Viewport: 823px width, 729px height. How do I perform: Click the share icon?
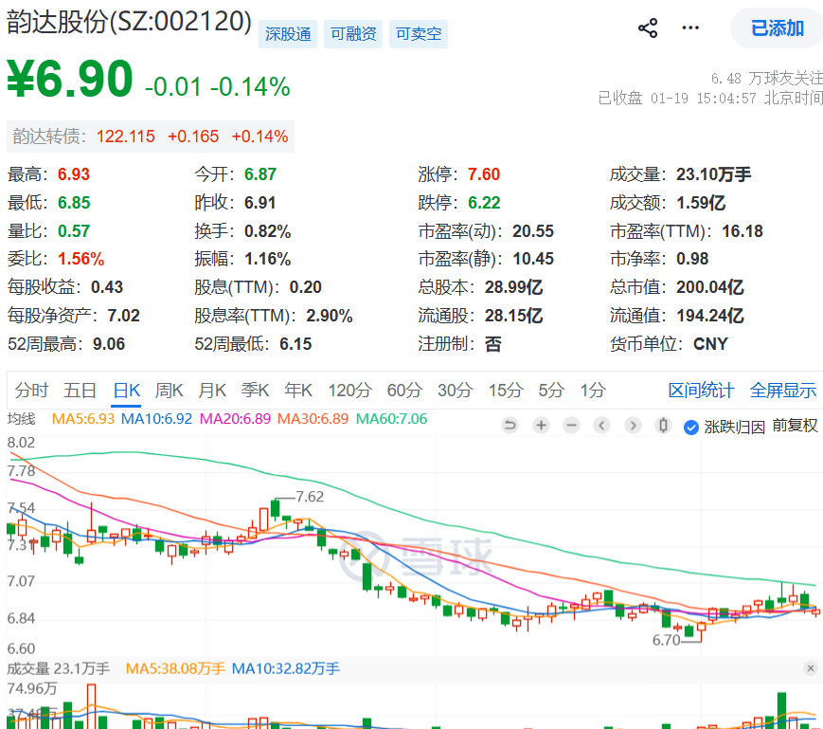648,27
